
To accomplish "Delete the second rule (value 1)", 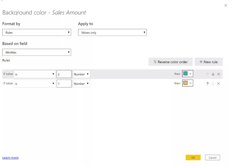I will pos(219,84).
